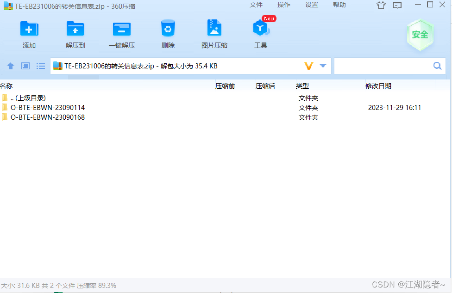The width and height of the screenshot is (452, 293).
Task: Open the 帮助 (Help) menu
Action: 339,5
